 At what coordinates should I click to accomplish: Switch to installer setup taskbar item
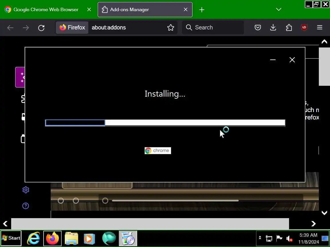tap(128, 238)
